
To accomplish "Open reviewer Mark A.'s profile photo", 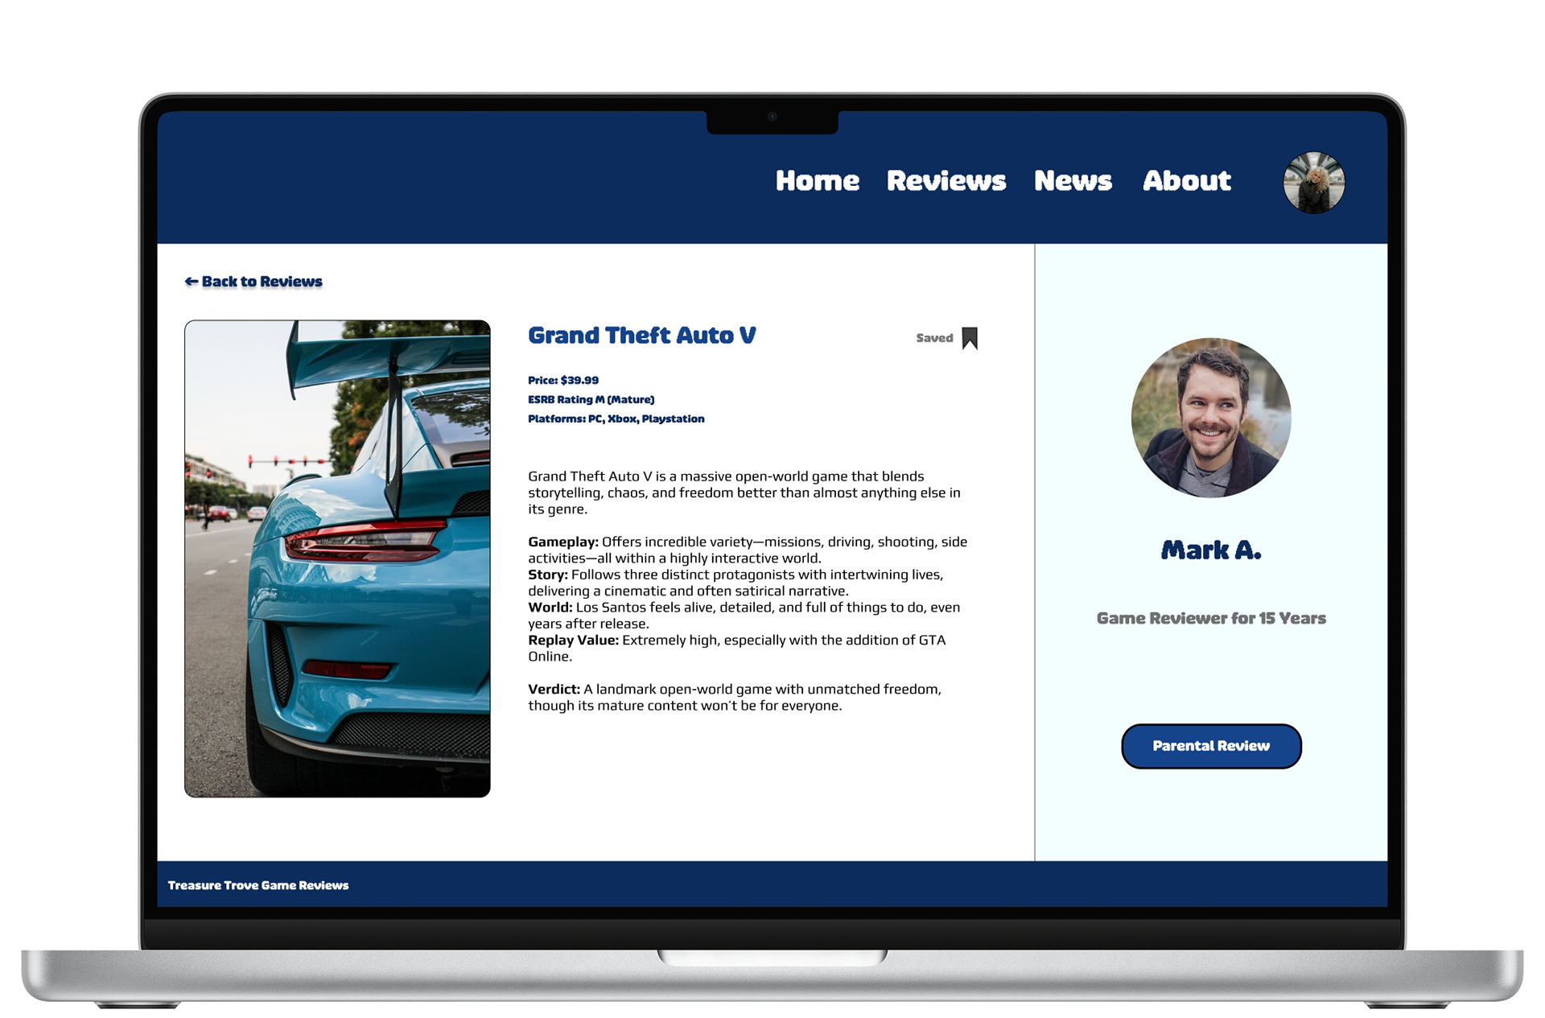I will click(1211, 418).
